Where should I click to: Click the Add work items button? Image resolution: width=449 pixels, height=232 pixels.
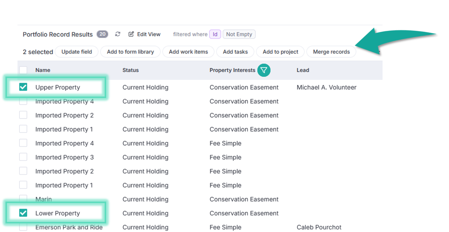[188, 52]
